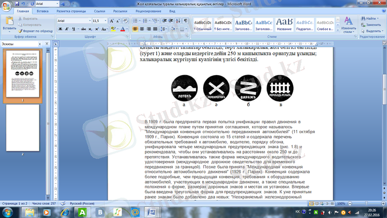Click Найти (Find)

pos(370,18)
